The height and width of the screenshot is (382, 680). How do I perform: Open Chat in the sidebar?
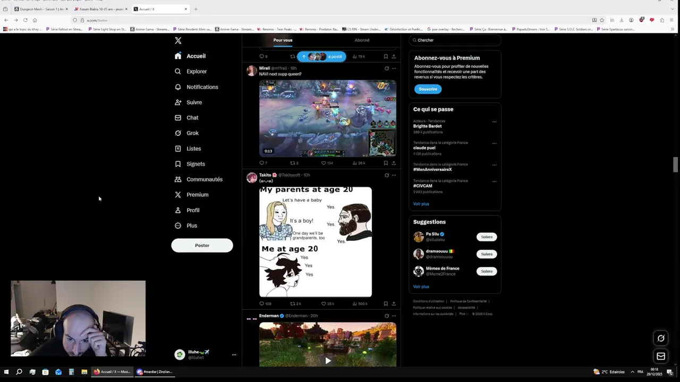[x=186, y=118]
